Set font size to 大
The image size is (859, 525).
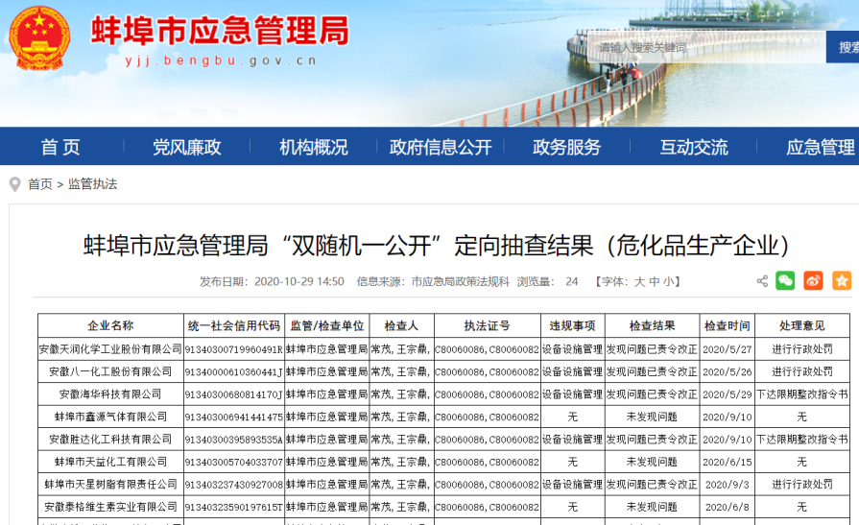639,281
